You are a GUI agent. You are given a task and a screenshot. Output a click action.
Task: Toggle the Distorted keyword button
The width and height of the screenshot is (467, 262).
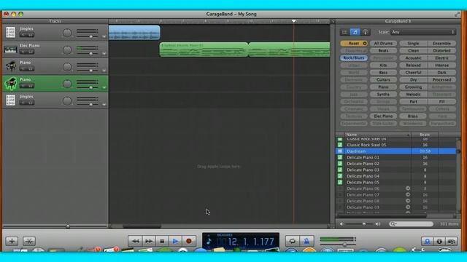tap(442, 51)
